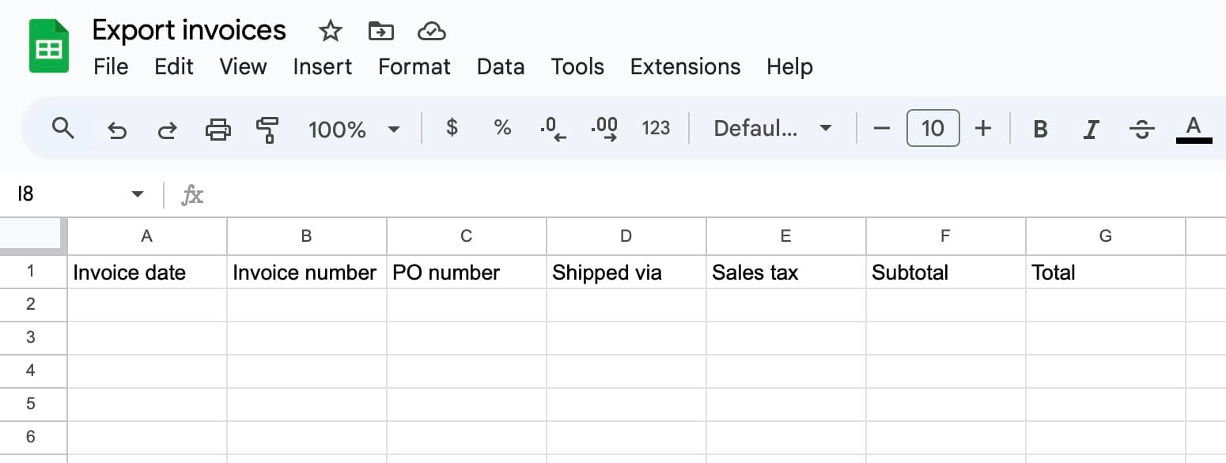This screenshot has height=463, width=1226.
Task: Click the redo arrow icon
Action: coord(167,129)
